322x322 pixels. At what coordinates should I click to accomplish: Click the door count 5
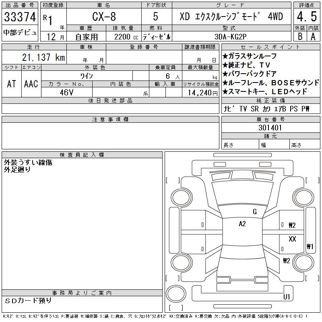point(155,17)
